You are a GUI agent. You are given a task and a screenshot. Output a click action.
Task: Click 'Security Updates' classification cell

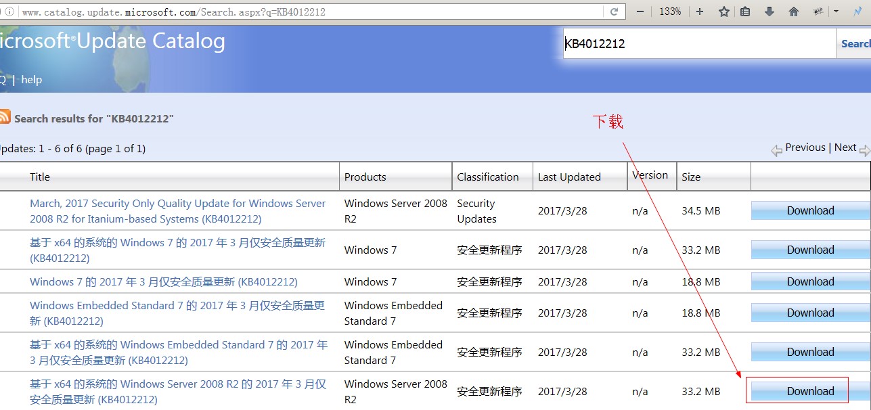(476, 211)
